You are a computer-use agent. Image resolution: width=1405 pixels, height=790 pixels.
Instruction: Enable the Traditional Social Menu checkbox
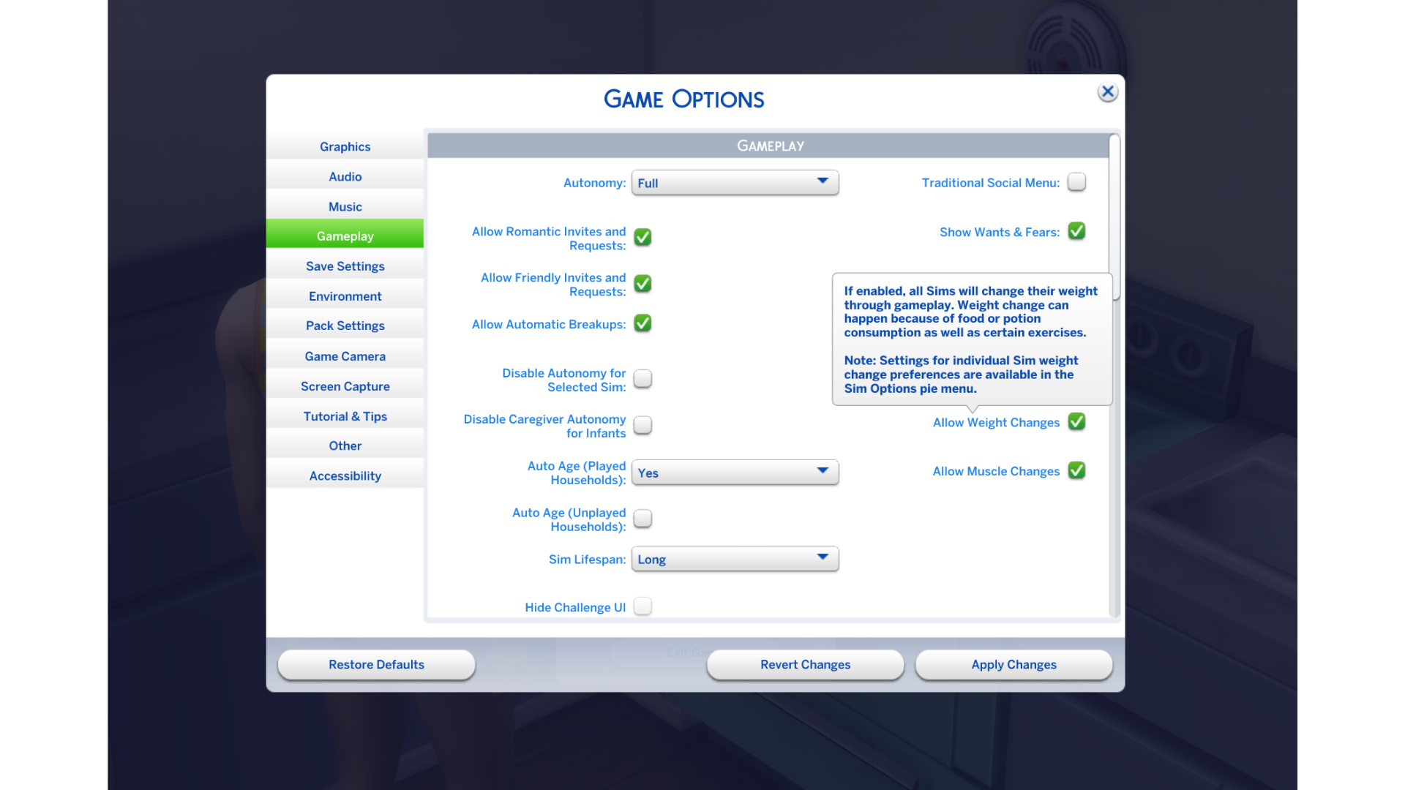pyautogui.click(x=1076, y=182)
